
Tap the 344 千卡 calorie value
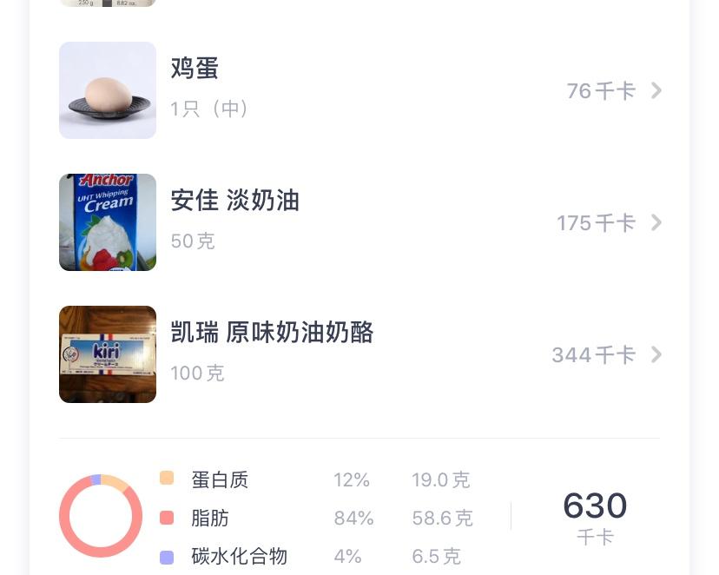point(593,355)
